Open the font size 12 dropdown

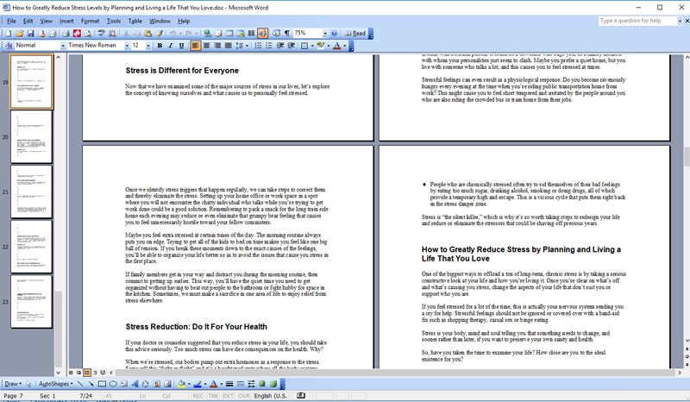[148, 46]
